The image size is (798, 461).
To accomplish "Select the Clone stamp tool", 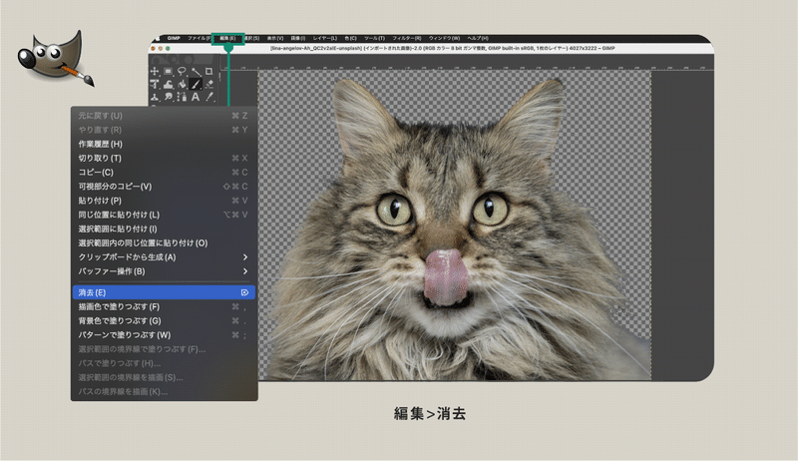I will [x=155, y=97].
